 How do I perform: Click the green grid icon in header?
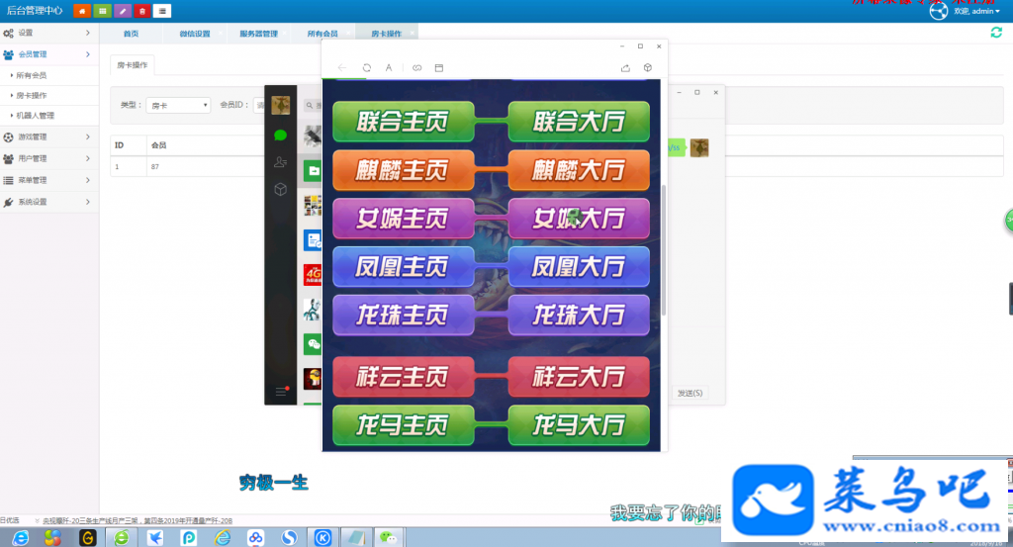pos(102,11)
